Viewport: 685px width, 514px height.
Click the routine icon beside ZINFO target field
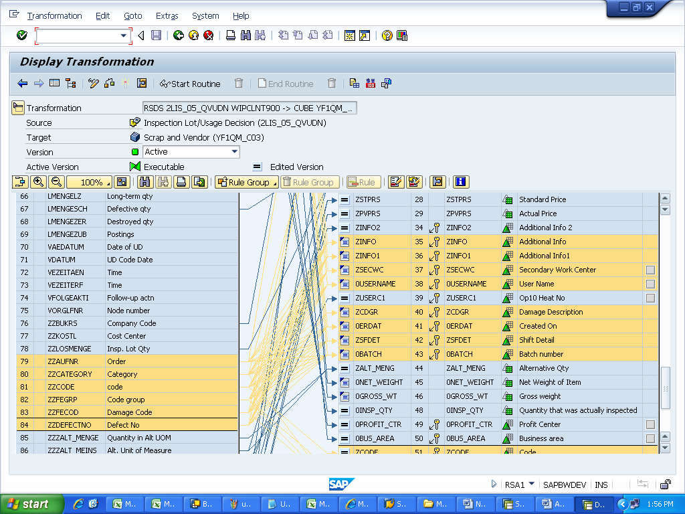(345, 242)
